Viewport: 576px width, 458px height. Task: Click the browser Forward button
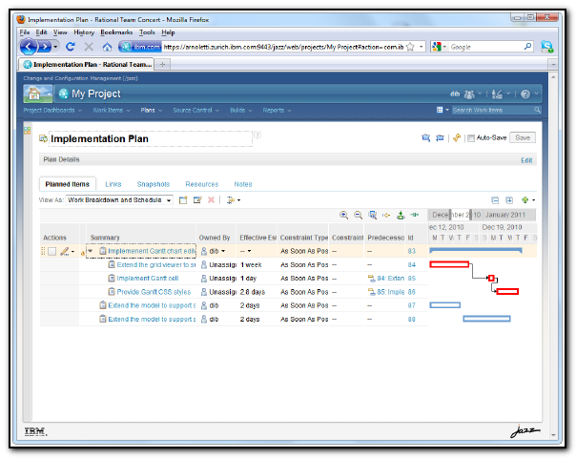(x=45, y=47)
